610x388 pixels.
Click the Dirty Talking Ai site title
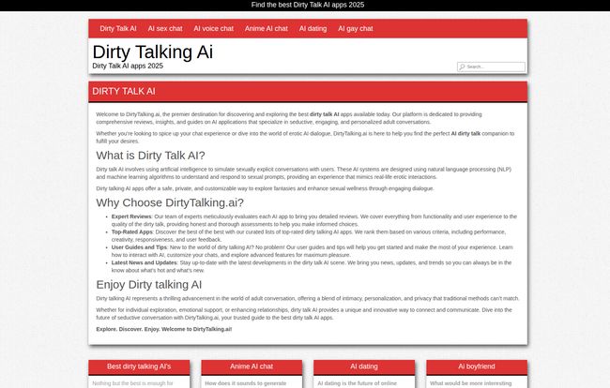pos(152,52)
